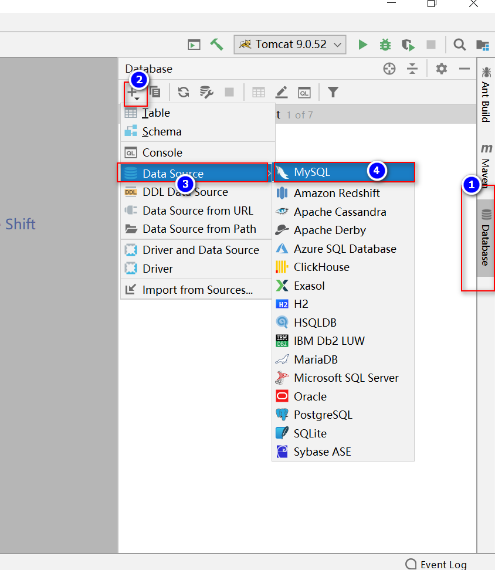Viewport: 495px width, 570px height.
Task: Select Schema menu entry
Action: point(198,131)
